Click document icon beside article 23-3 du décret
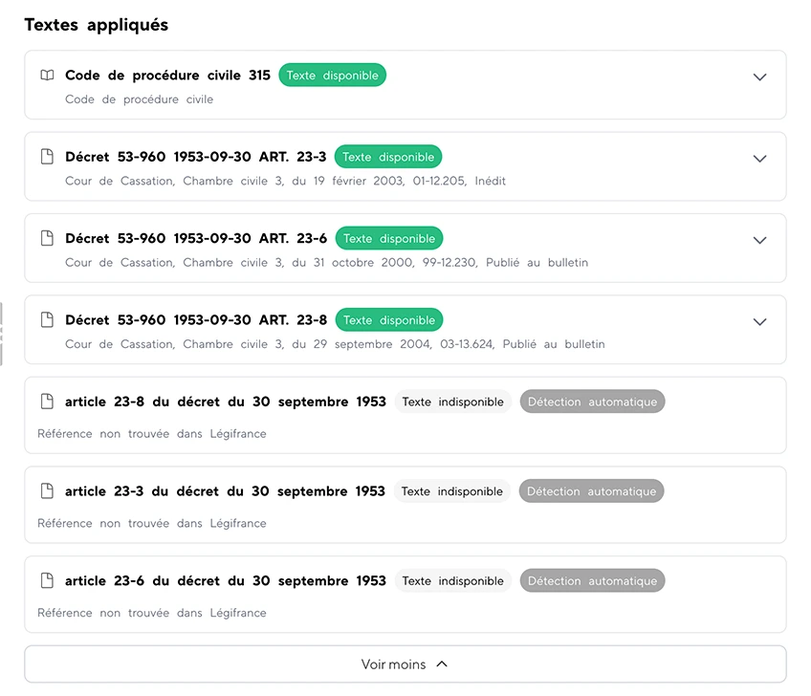 click(x=47, y=491)
